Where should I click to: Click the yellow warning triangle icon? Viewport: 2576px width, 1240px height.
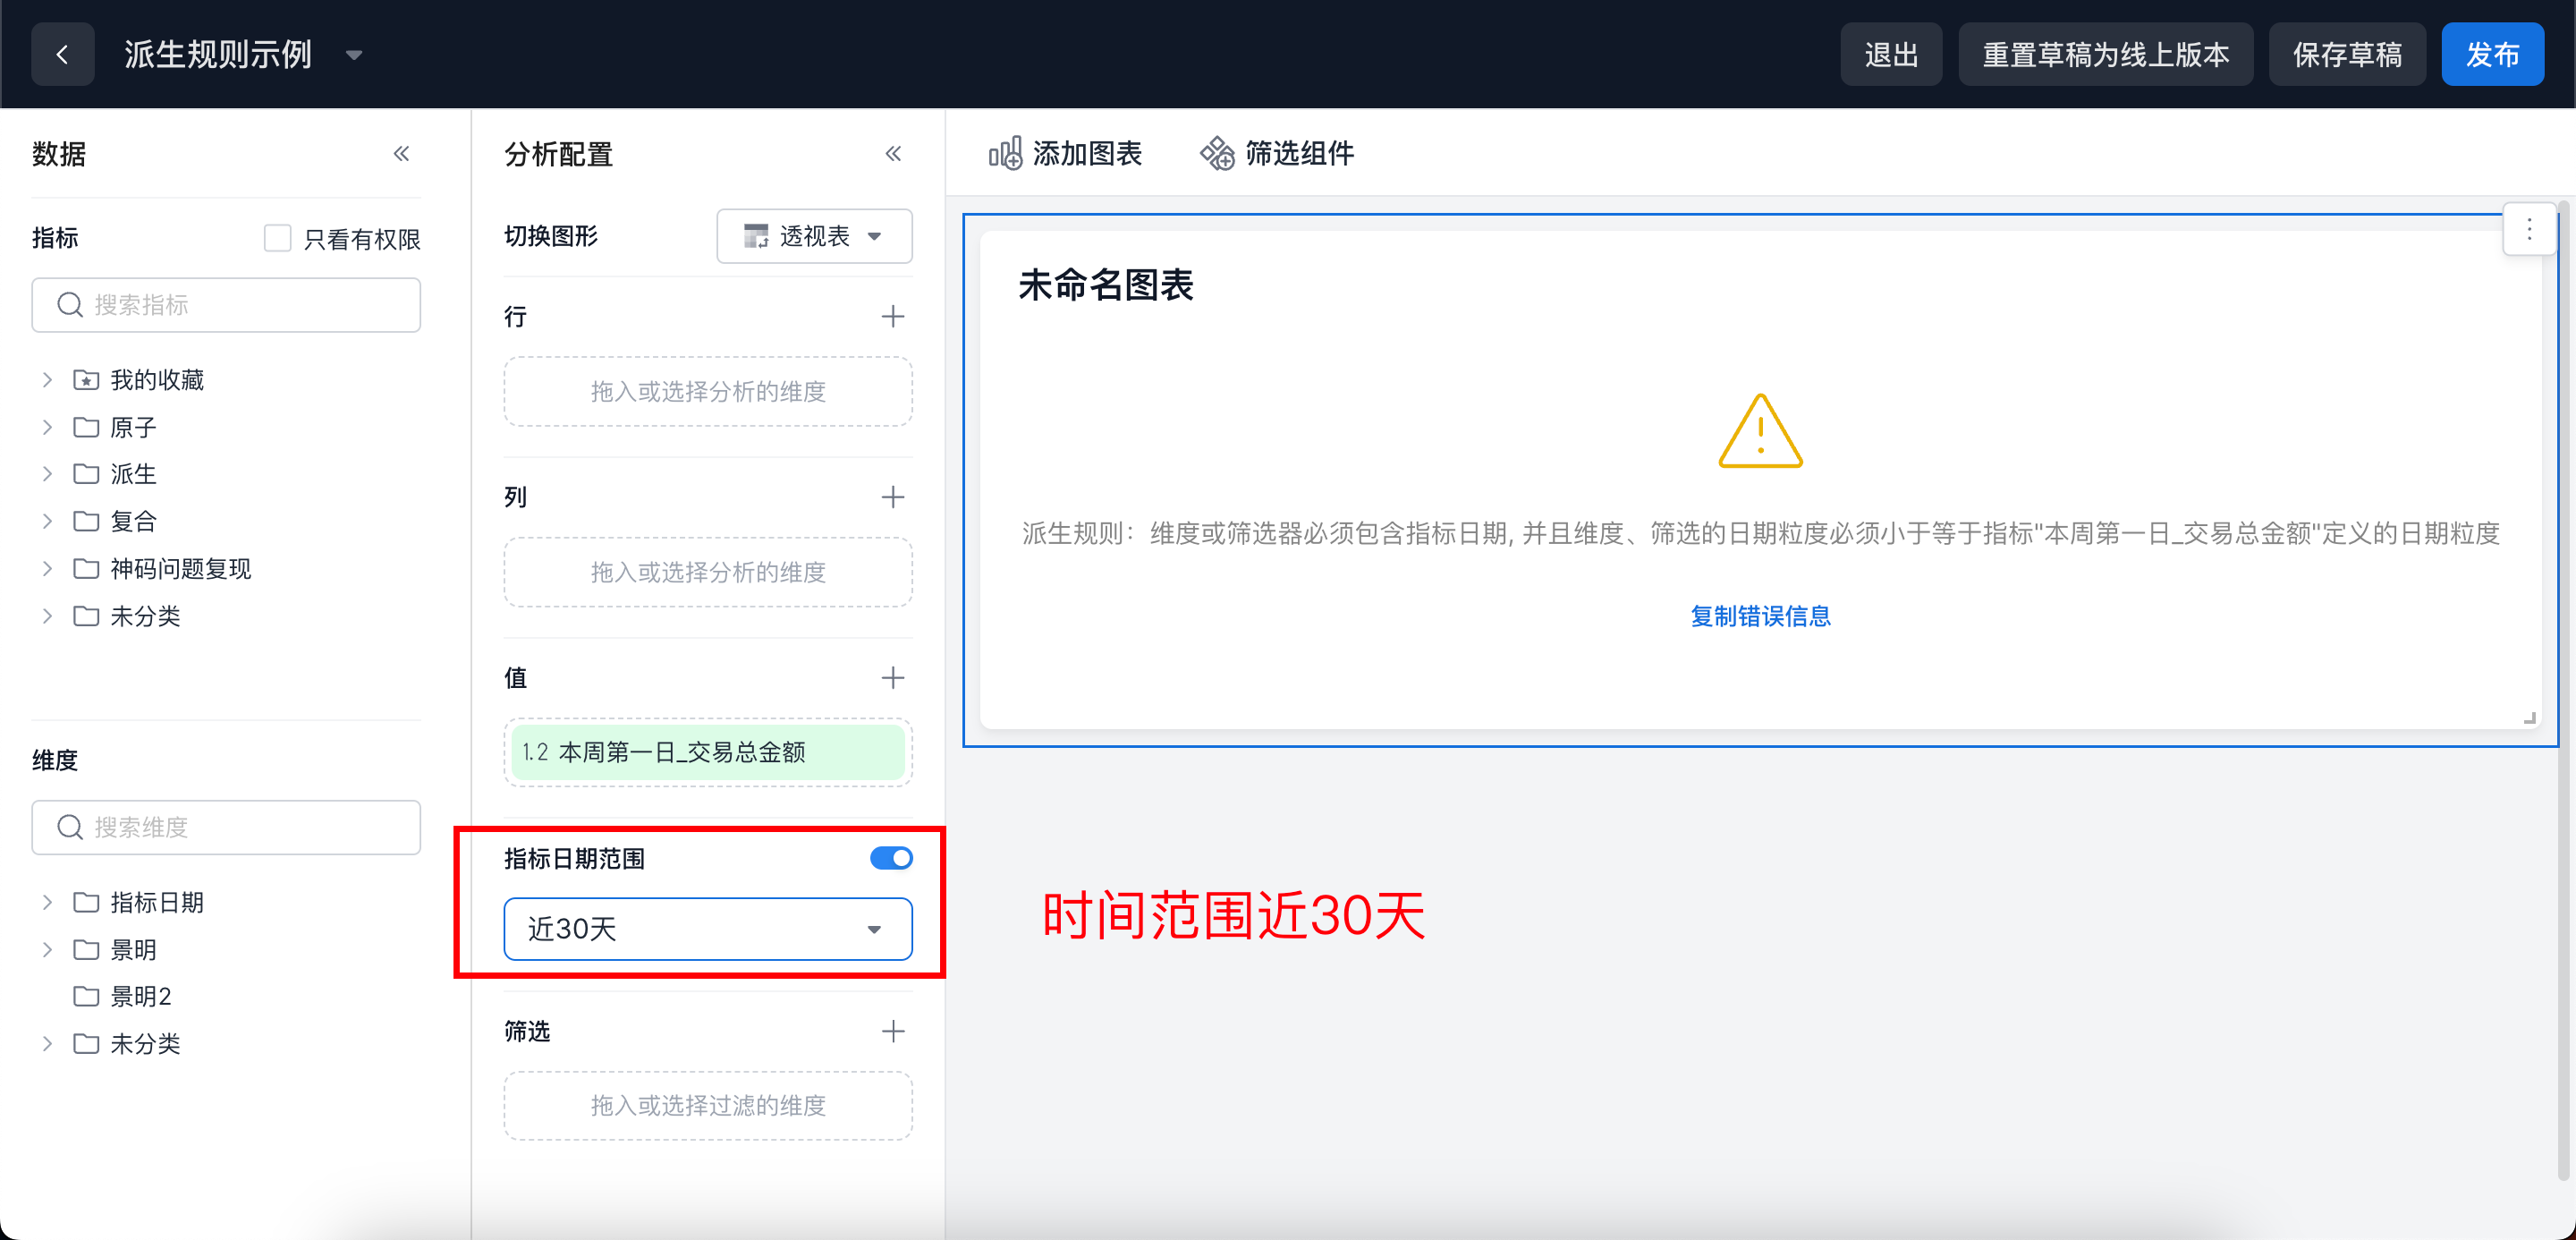tap(1760, 431)
